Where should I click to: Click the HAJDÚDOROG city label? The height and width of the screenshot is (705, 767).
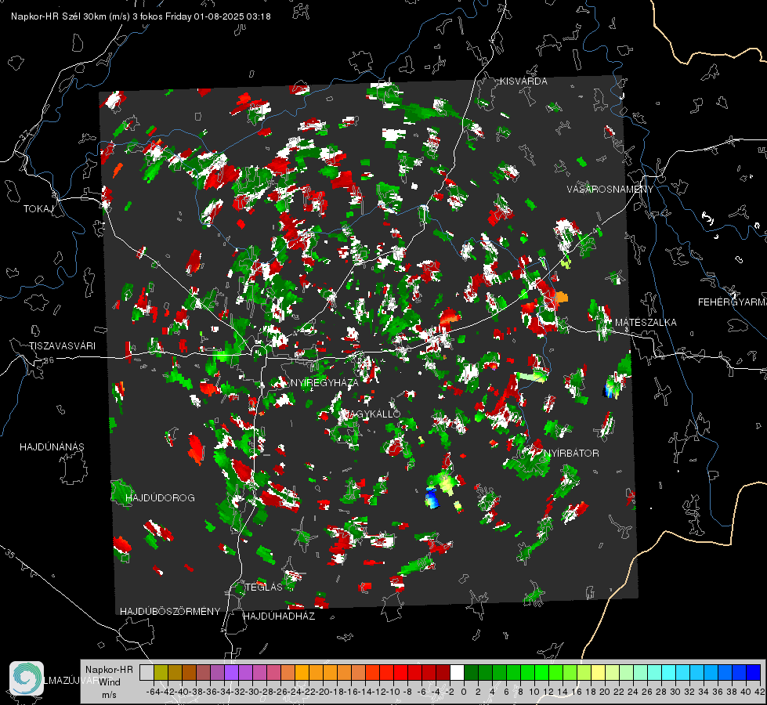160,498
